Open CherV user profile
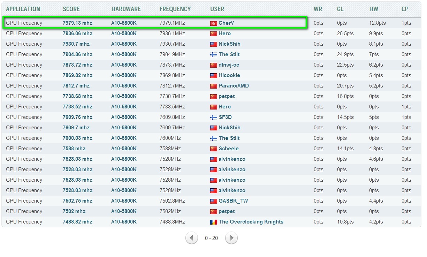Screen dimensions: 427x257 coord(226,23)
